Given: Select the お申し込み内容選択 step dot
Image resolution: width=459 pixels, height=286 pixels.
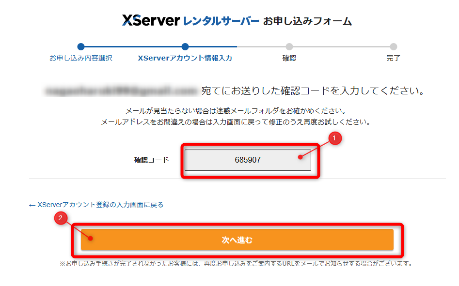Looking at the screenshot, I should 81,46.
